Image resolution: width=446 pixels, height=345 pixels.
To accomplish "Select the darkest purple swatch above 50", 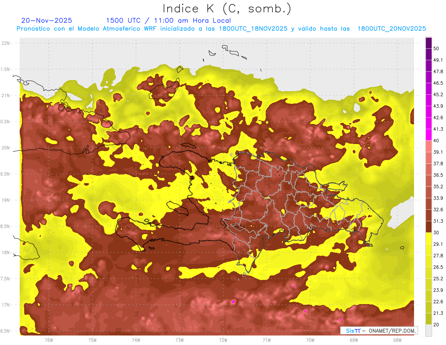I will point(429,43).
